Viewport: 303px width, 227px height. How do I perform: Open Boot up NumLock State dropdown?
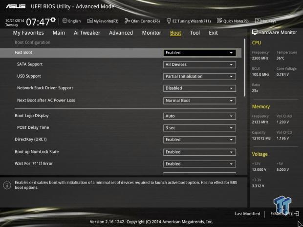(x=199, y=152)
